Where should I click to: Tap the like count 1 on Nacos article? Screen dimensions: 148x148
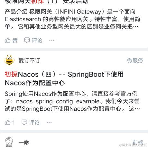coord(14,122)
